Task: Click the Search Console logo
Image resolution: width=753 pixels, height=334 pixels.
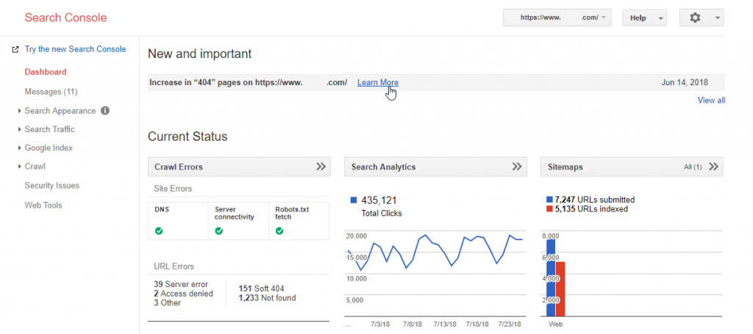Action: pos(65,18)
